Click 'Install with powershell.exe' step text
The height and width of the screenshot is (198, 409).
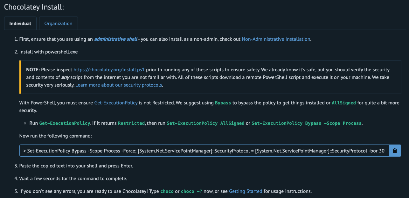(x=48, y=52)
